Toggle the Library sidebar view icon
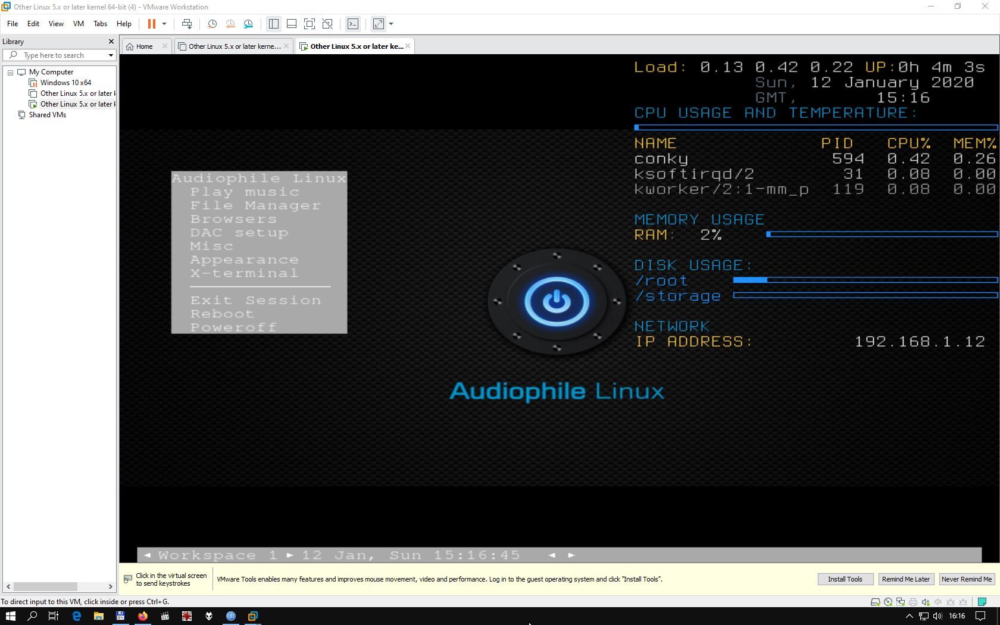The height and width of the screenshot is (625, 1000). click(274, 24)
